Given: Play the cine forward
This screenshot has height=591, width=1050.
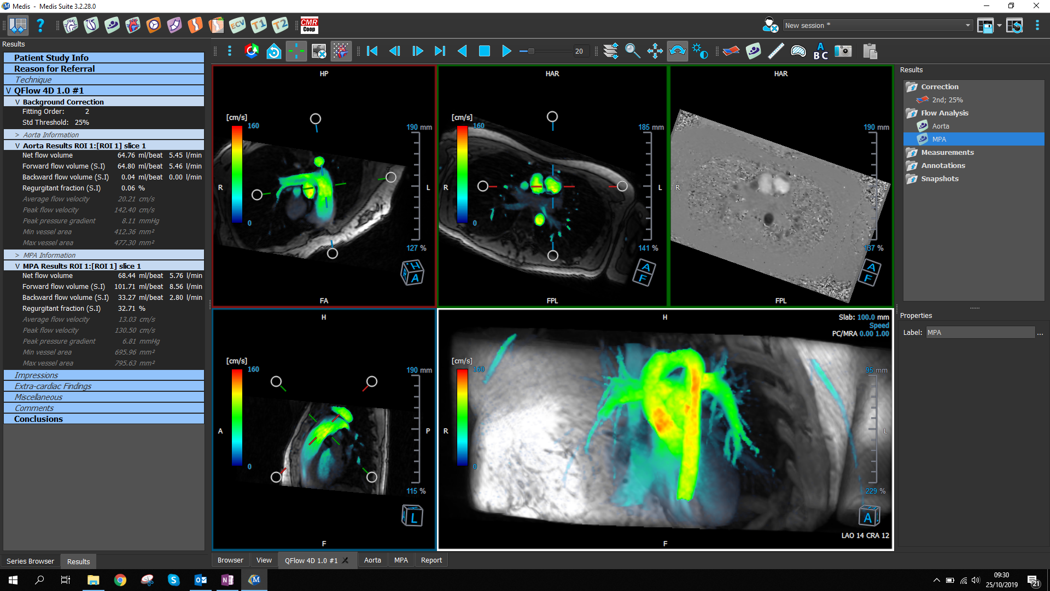Looking at the screenshot, I should tap(506, 51).
